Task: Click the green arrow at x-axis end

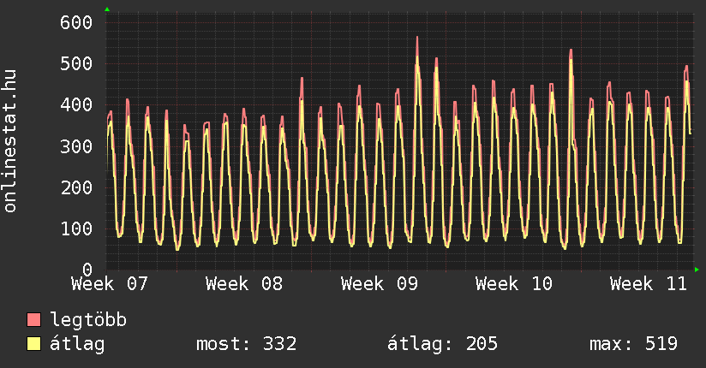Action: pos(697,270)
